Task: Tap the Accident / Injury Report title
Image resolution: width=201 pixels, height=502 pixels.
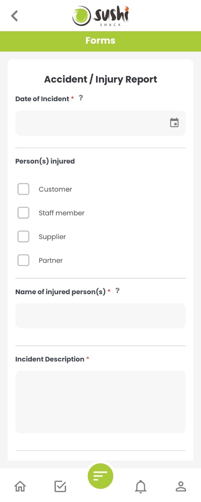Action: tap(101, 79)
